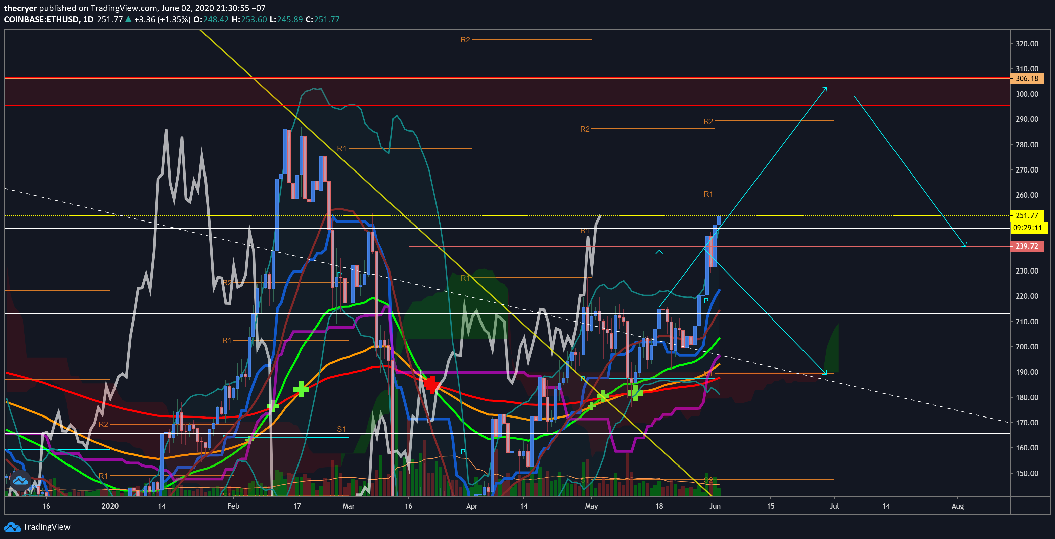Click 260.00 on the price axis
This screenshot has height=539, width=1055.
[x=1027, y=195]
